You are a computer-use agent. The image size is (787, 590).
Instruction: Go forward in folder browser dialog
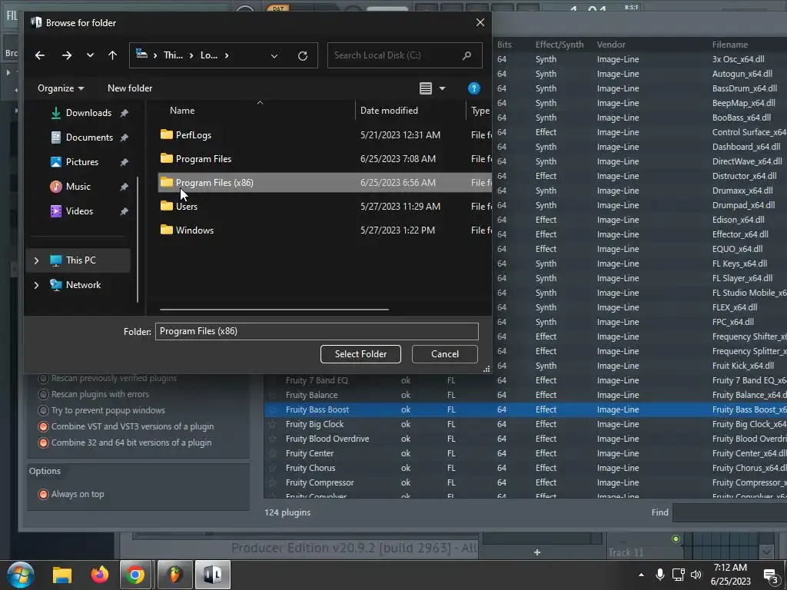(66, 55)
